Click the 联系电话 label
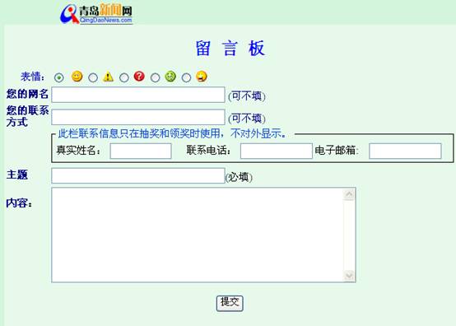456x326 pixels. (209, 151)
